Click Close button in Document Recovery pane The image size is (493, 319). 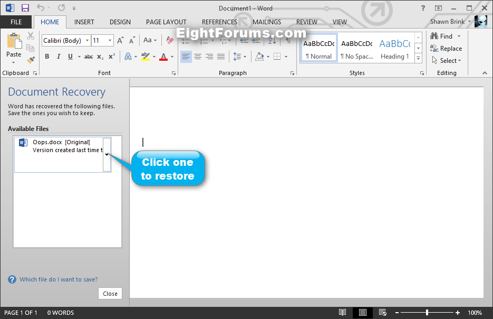tap(110, 294)
